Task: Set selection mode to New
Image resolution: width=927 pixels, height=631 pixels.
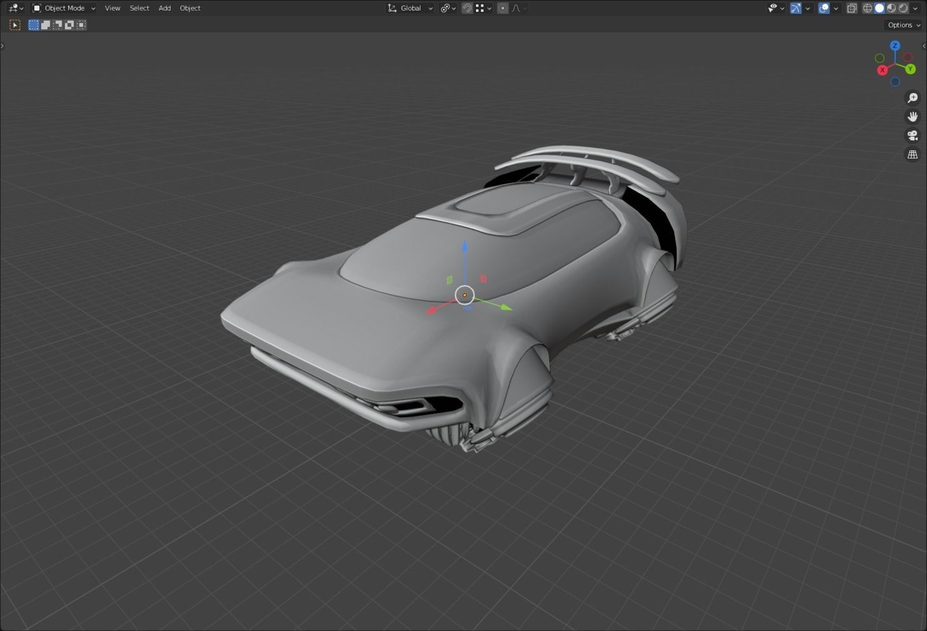Action: click(x=34, y=25)
